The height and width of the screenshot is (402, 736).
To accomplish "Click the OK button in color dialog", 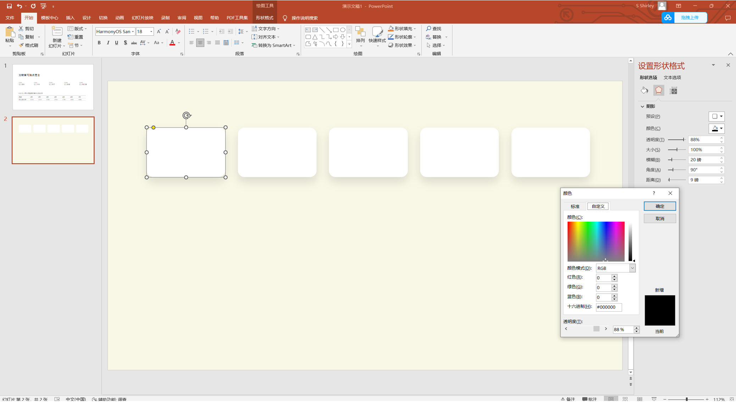I will (x=659, y=206).
